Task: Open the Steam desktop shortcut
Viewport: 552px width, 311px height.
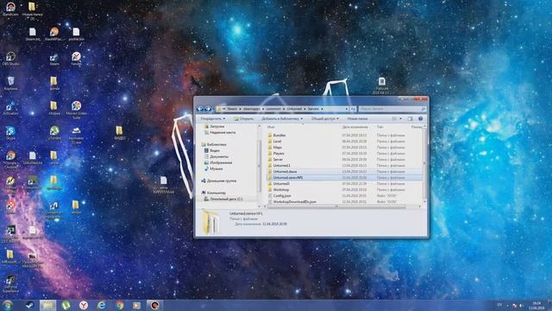Action: [54, 59]
